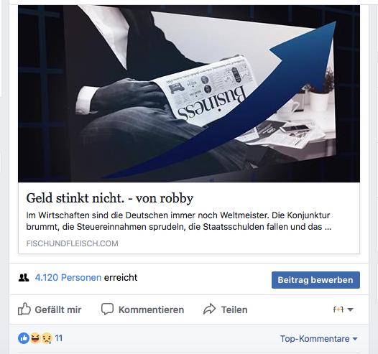This screenshot has height=354, width=378.
Task: Click the share arrow icon
Action: tap(210, 309)
